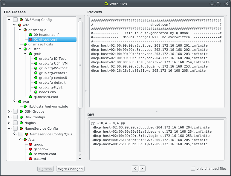
Task: Click the green status dot beside 00-header.conf
Action: 30,35
